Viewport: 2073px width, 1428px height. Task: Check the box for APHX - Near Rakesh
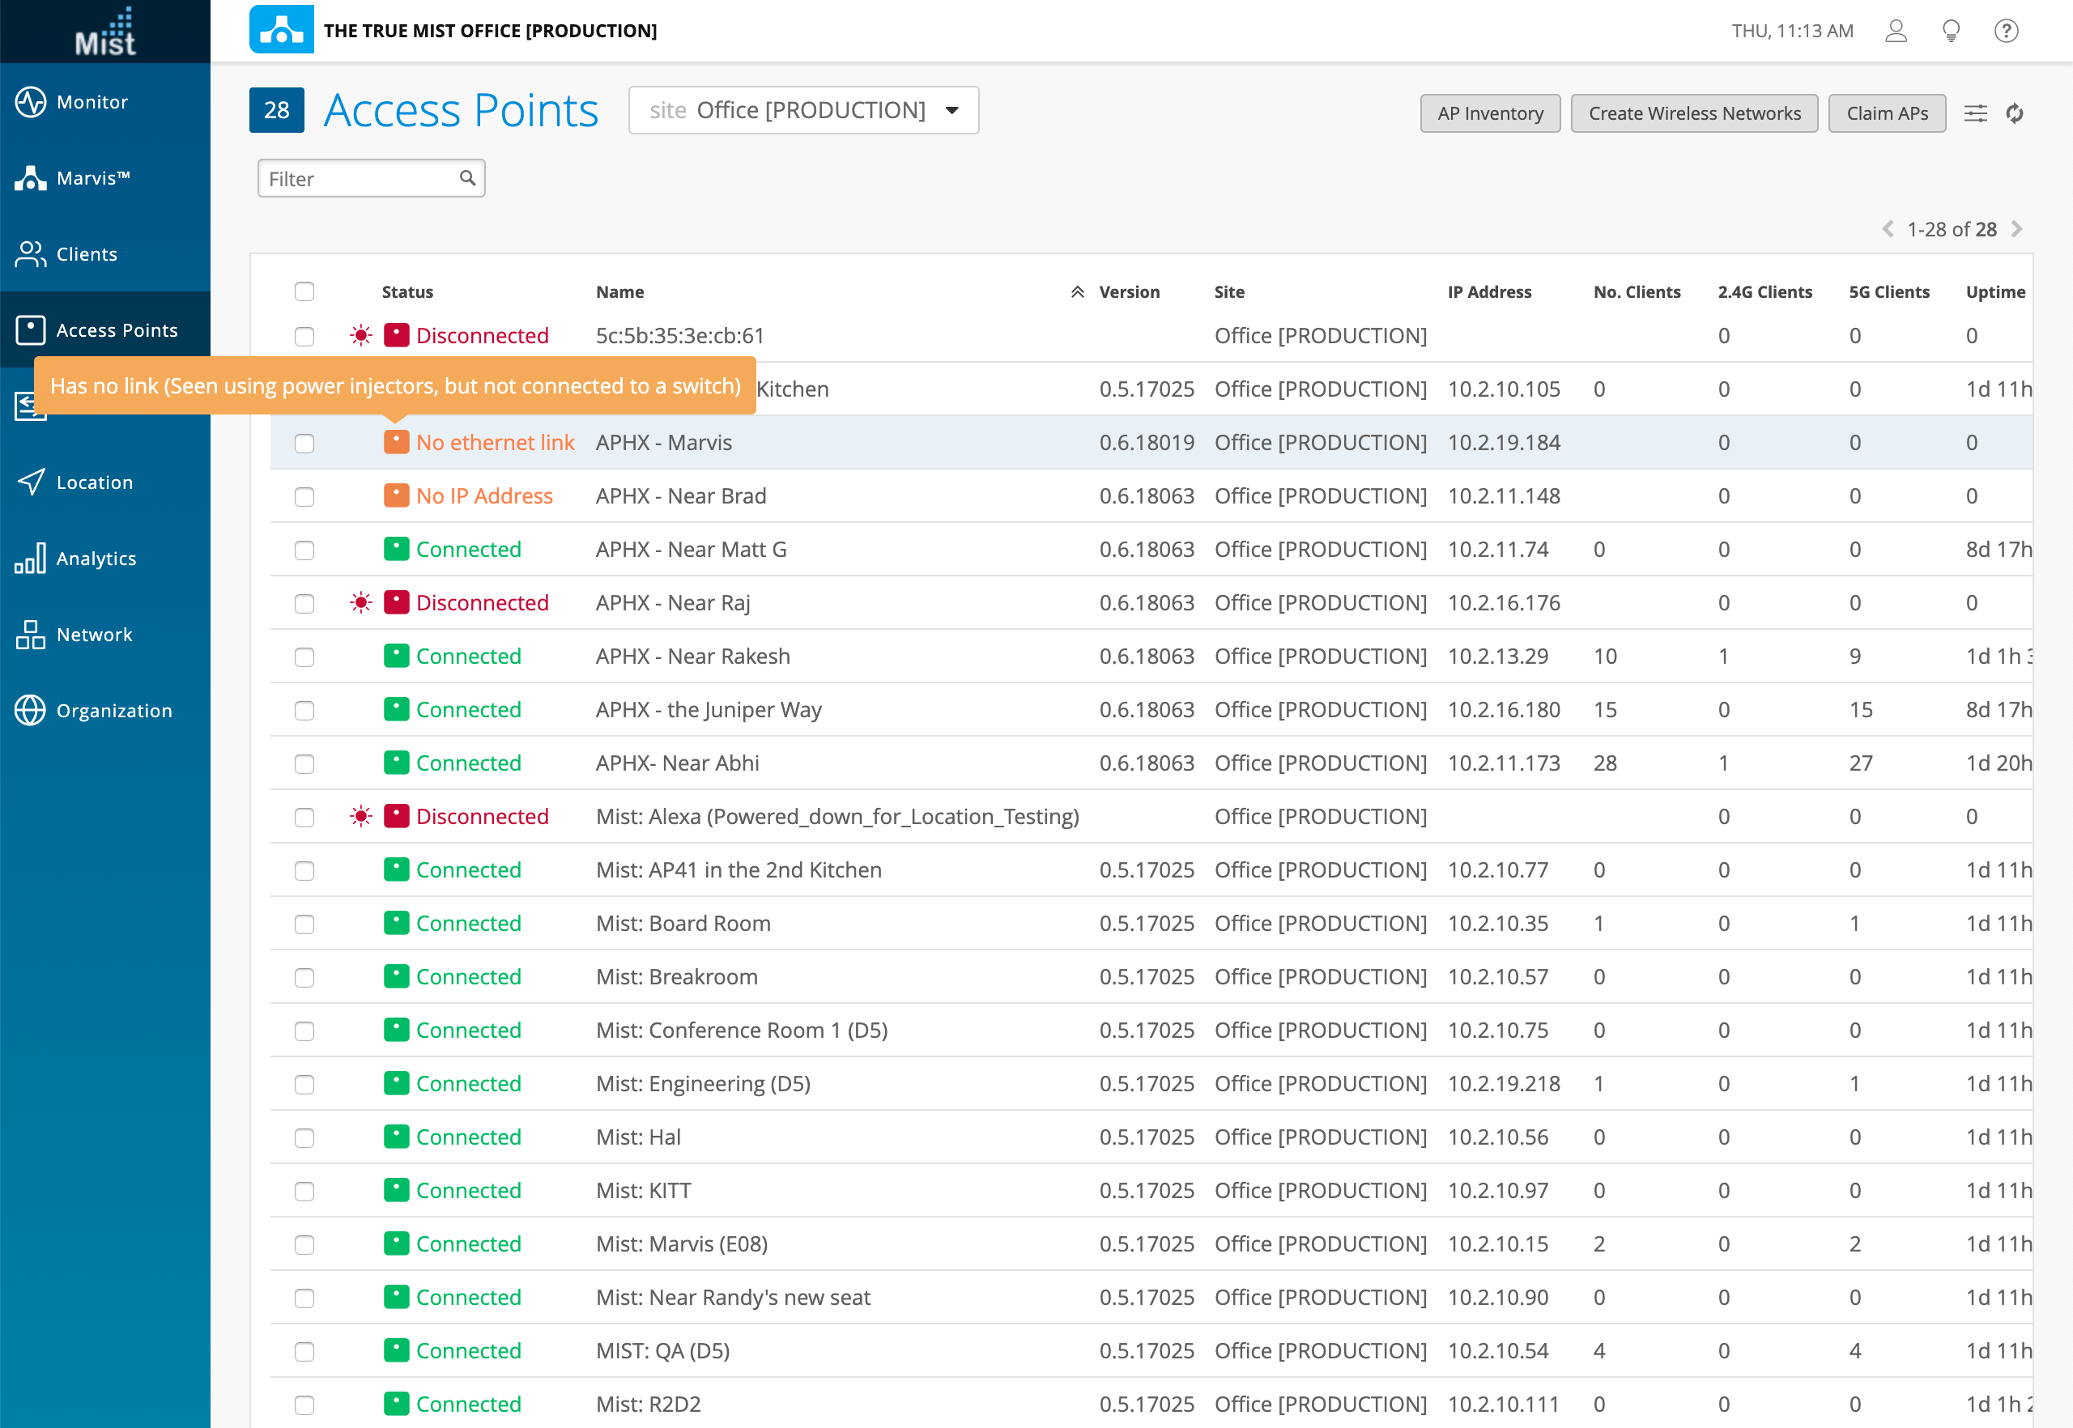point(304,657)
